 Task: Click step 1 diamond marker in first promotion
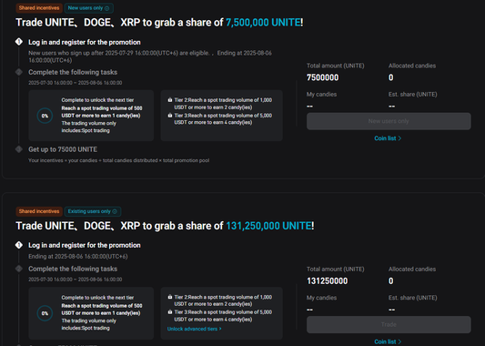click(x=19, y=42)
